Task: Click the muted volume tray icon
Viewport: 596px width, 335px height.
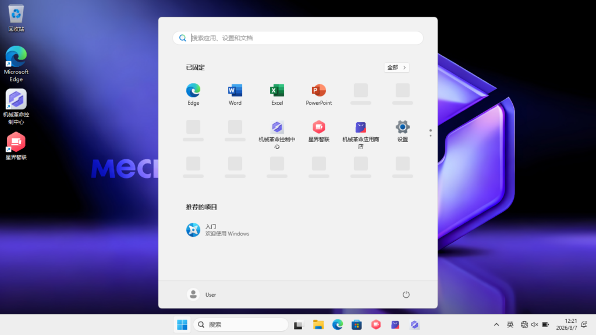Action: pos(534,325)
